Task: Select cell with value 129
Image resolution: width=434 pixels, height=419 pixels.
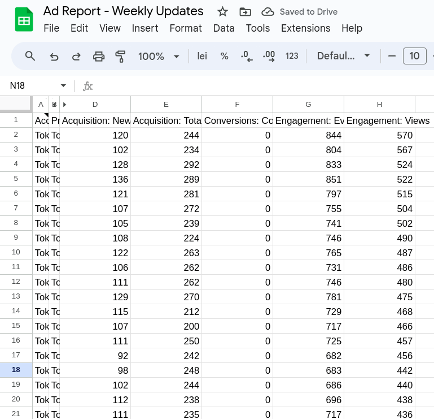Action: pos(95,297)
